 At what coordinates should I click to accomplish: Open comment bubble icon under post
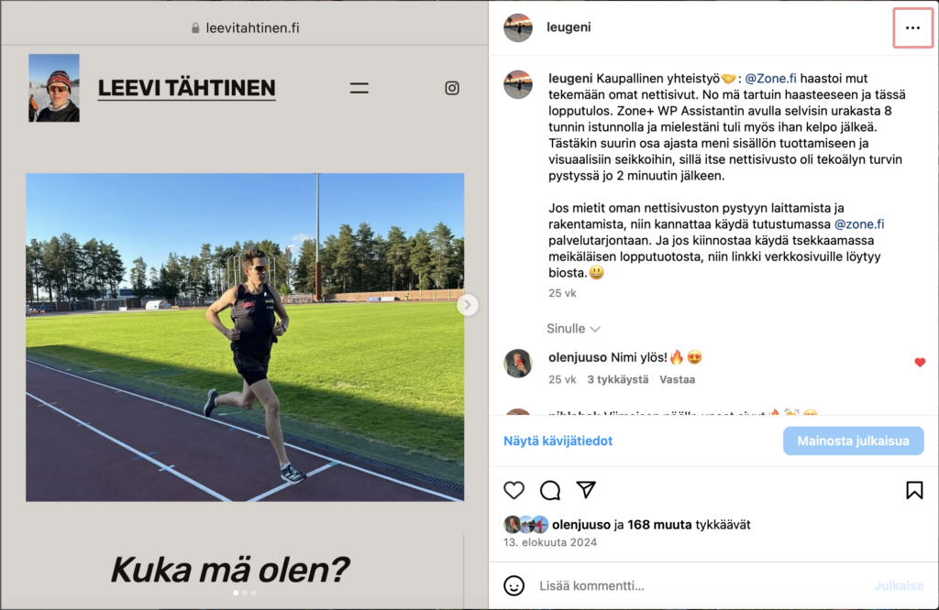tap(550, 490)
